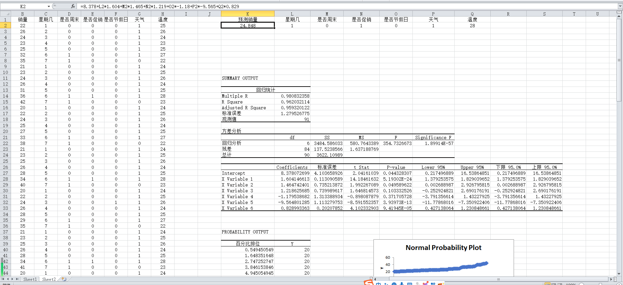Viewport: 623px width, 285px height.
Task: Jump to last sheet with navigation arrow
Action: (x=17, y=279)
